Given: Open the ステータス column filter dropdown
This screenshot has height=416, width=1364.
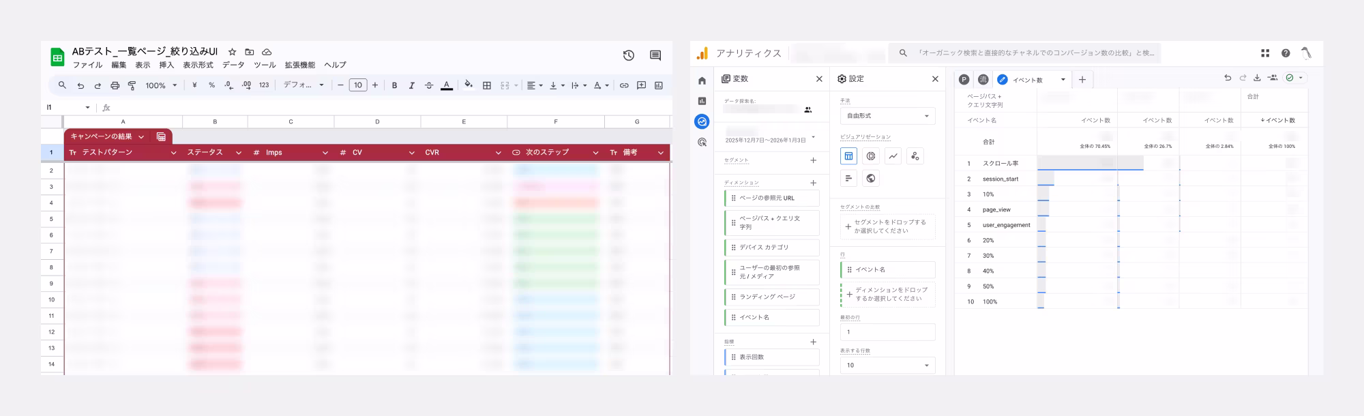Looking at the screenshot, I should coord(238,153).
